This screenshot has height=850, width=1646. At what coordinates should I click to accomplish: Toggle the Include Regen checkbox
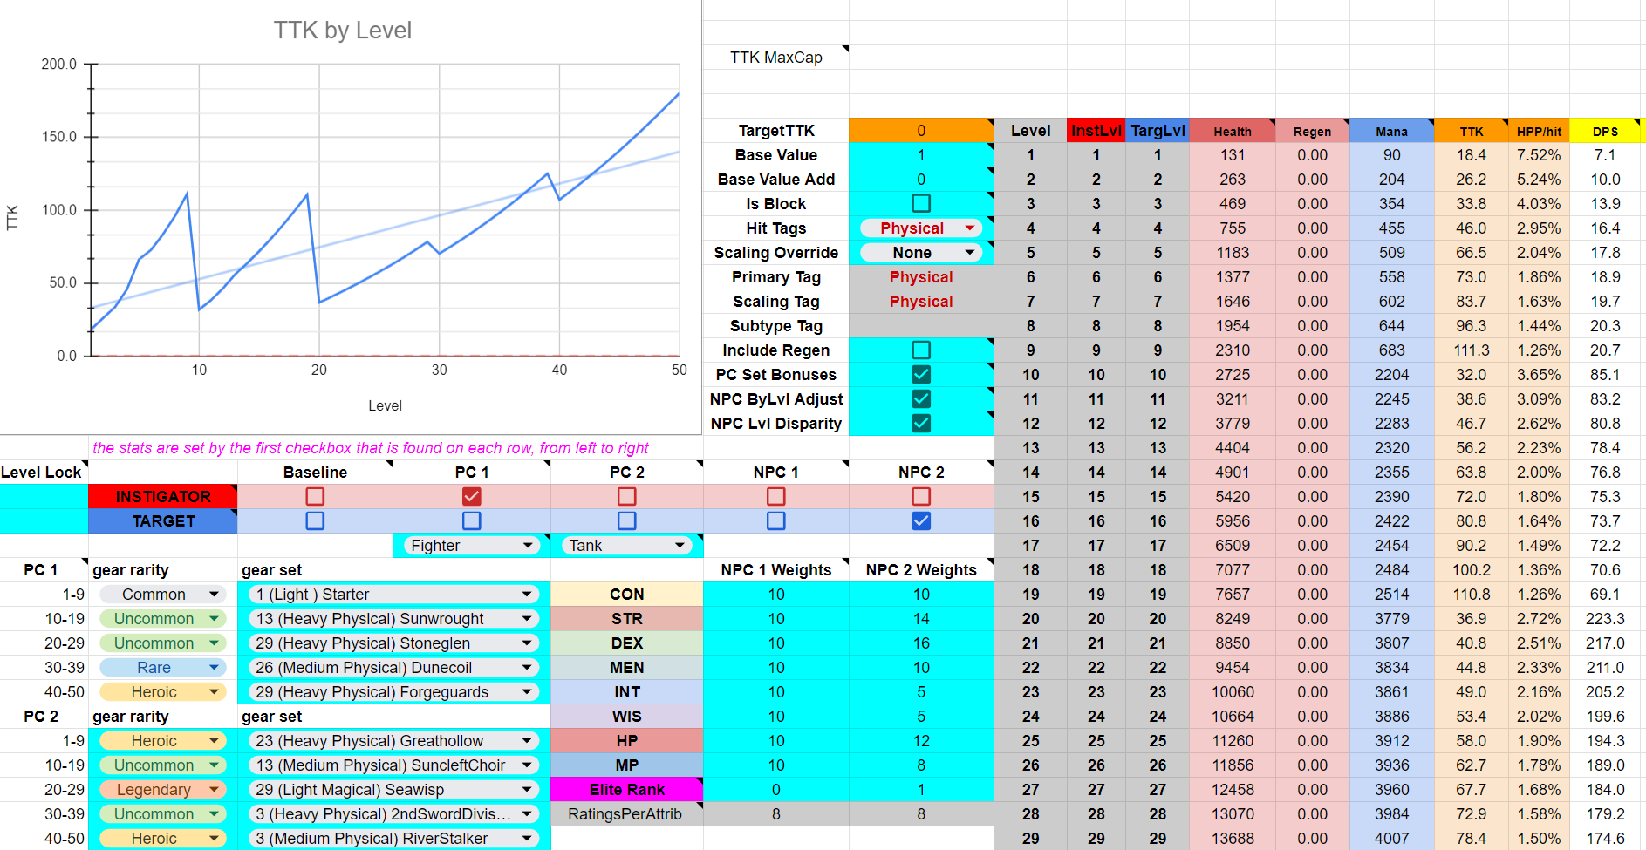[921, 350]
